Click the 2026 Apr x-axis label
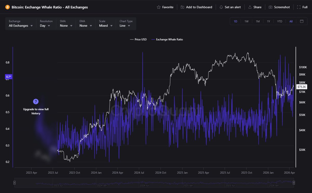This screenshot has width=312, height=193. click(x=289, y=173)
